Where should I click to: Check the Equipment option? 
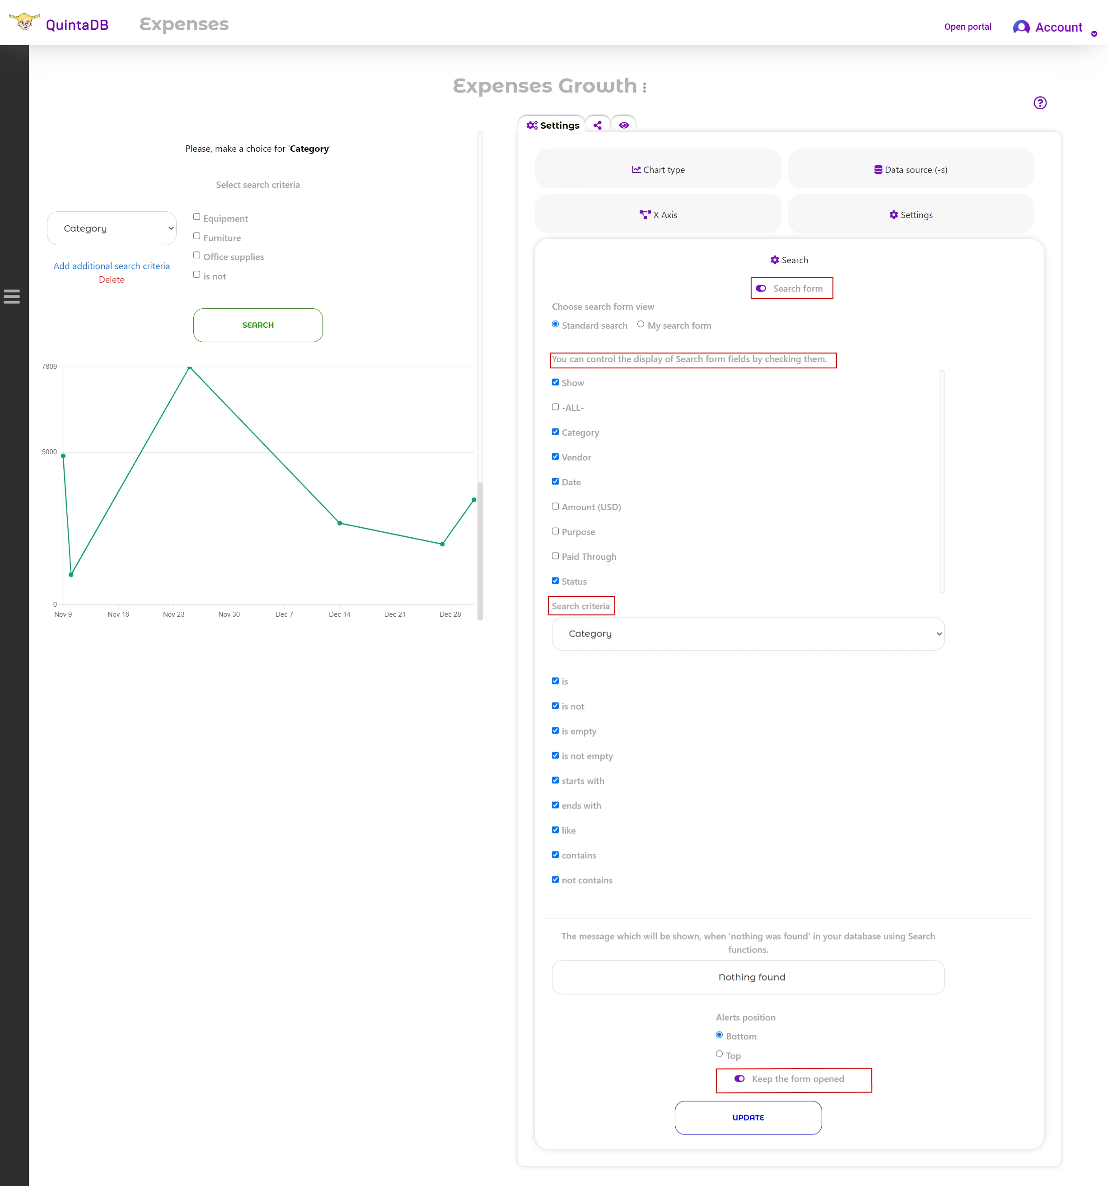tap(196, 217)
